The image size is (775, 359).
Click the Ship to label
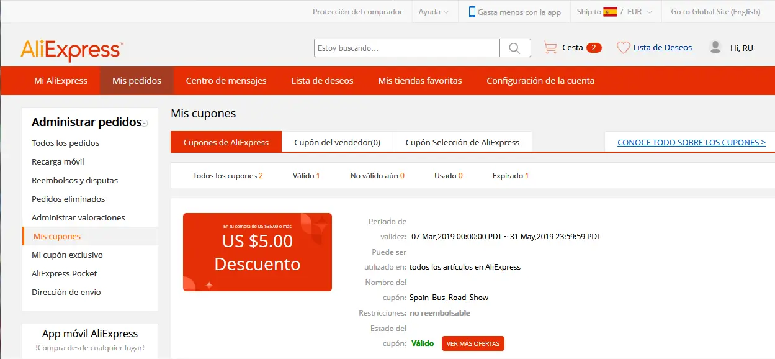[589, 12]
